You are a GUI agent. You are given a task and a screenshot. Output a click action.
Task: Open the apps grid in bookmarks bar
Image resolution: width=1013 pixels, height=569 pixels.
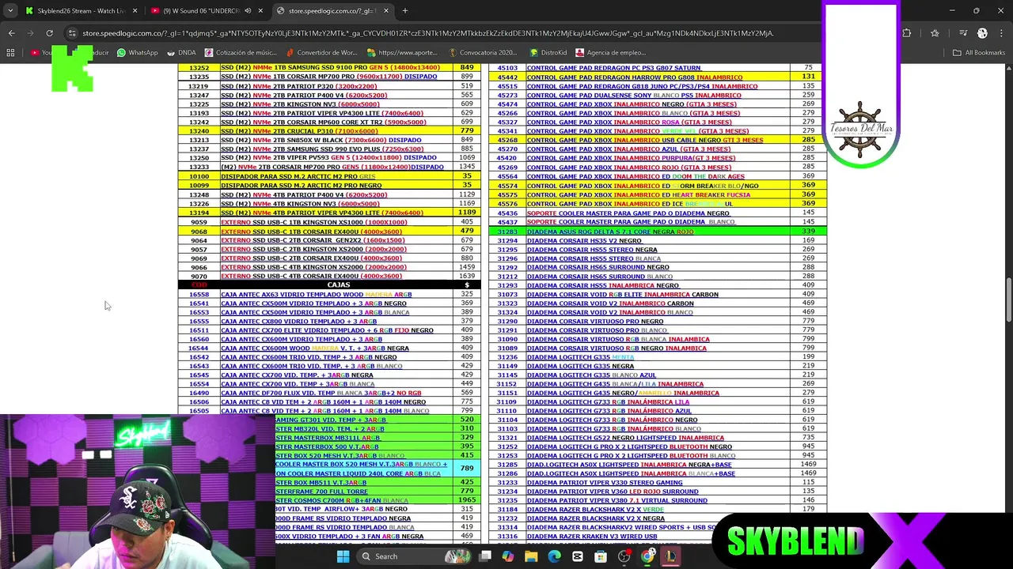[x=10, y=53]
